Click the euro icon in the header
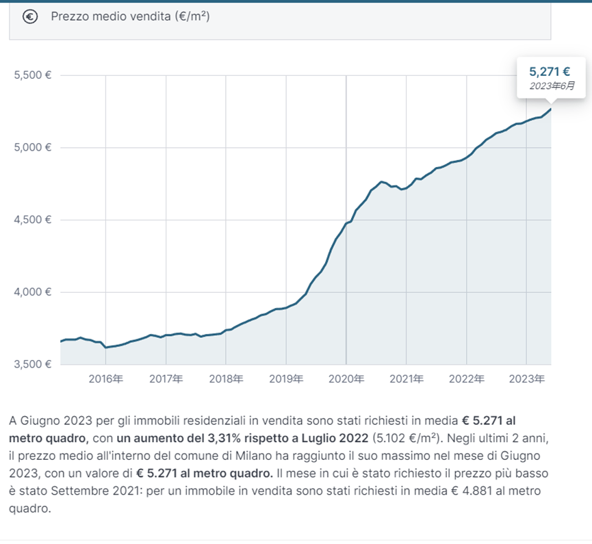 click(30, 17)
